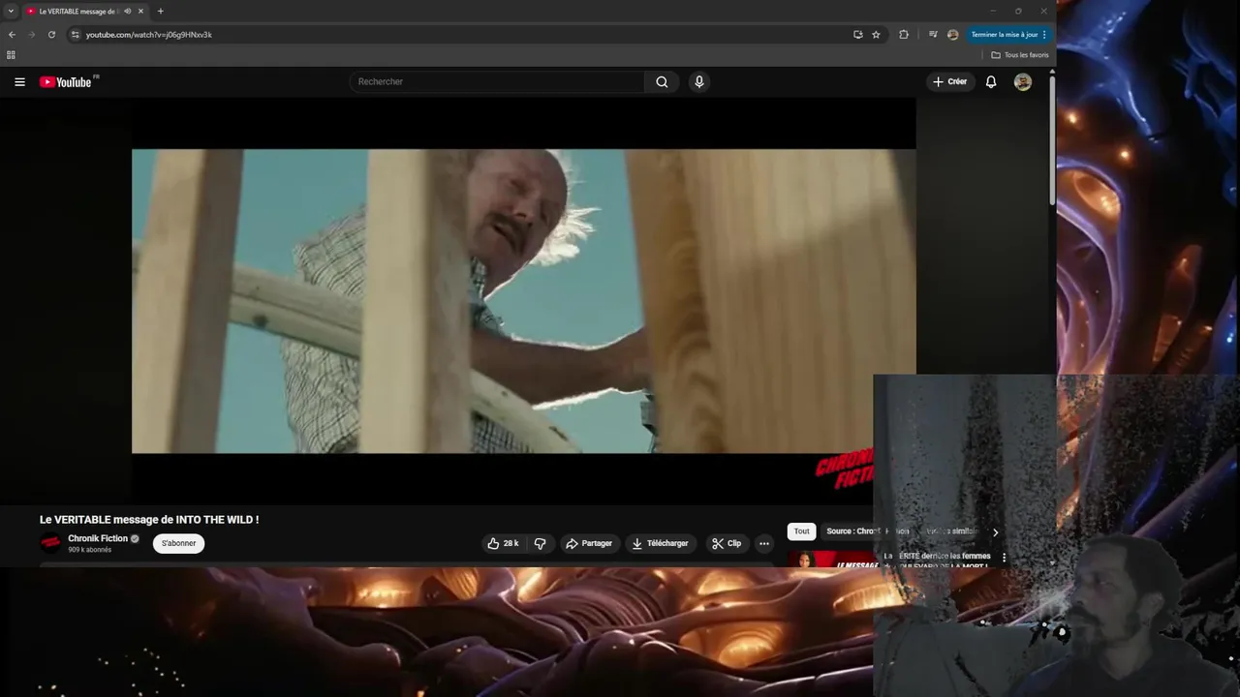This screenshot has height=697, width=1240.
Task: Download the video via Télécharger
Action: coord(660,543)
